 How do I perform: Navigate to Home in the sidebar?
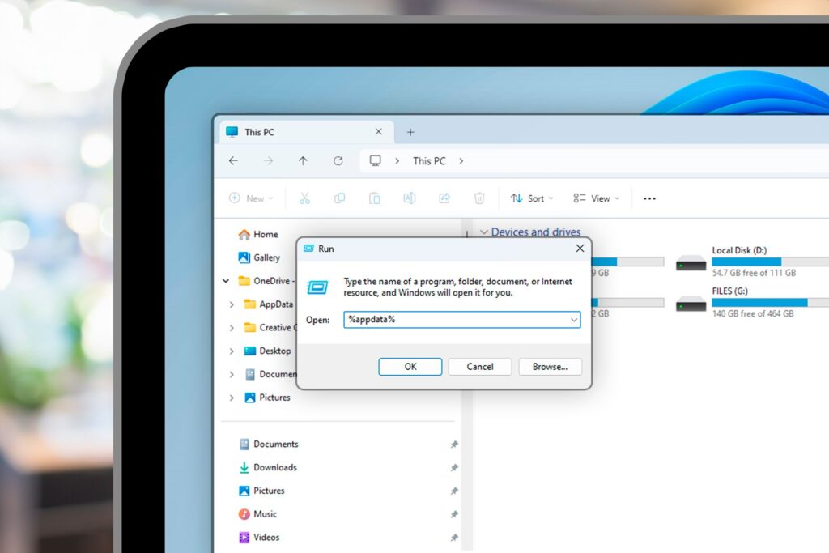click(265, 234)
